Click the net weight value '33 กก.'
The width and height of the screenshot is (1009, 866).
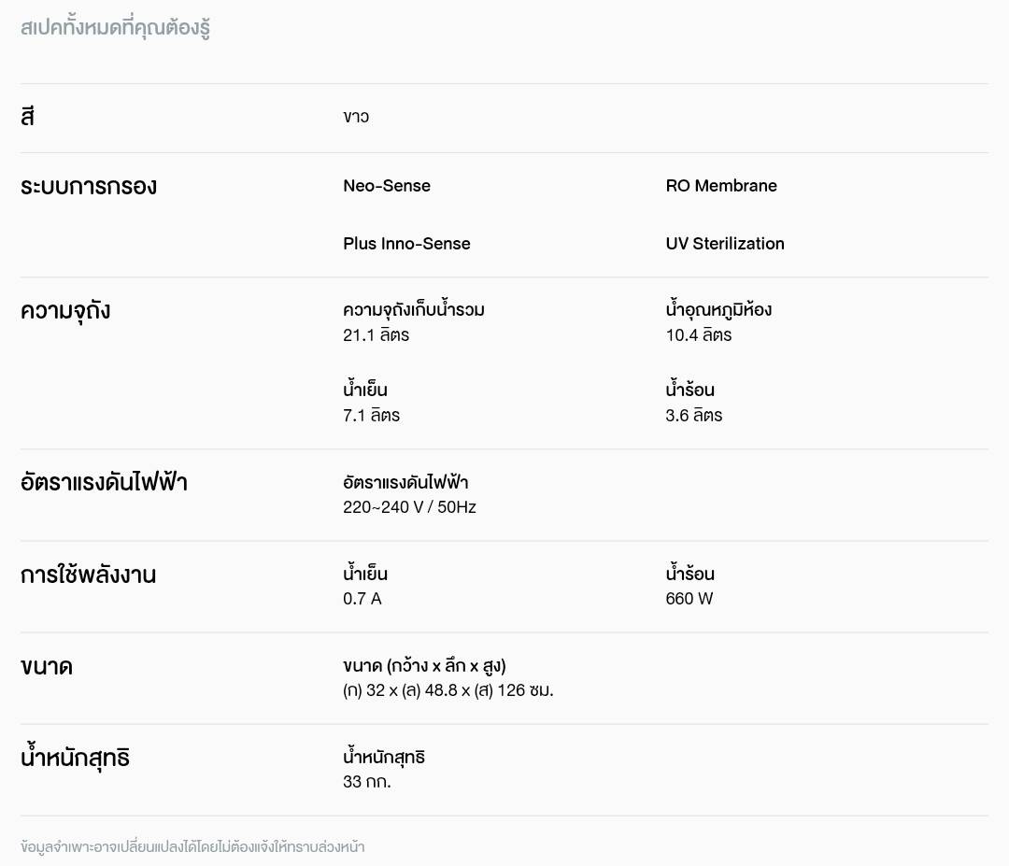click(367, 782)
